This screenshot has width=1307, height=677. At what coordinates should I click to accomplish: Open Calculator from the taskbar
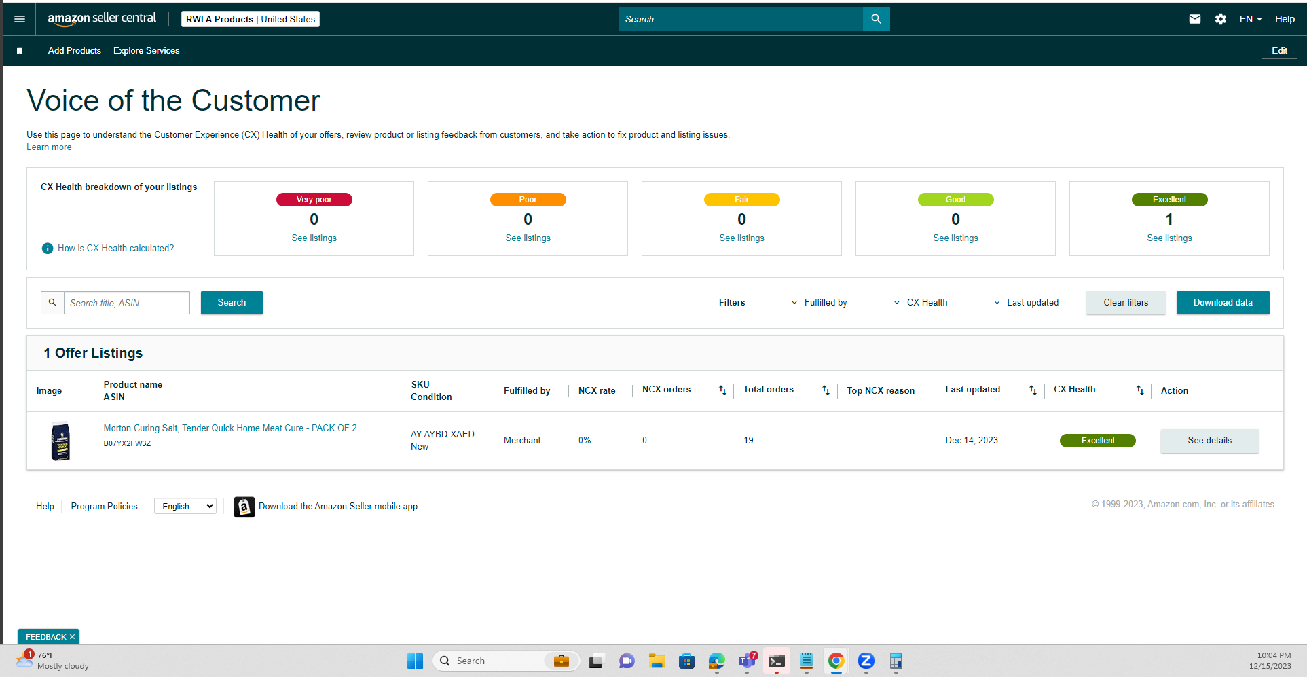click(896, 661)
